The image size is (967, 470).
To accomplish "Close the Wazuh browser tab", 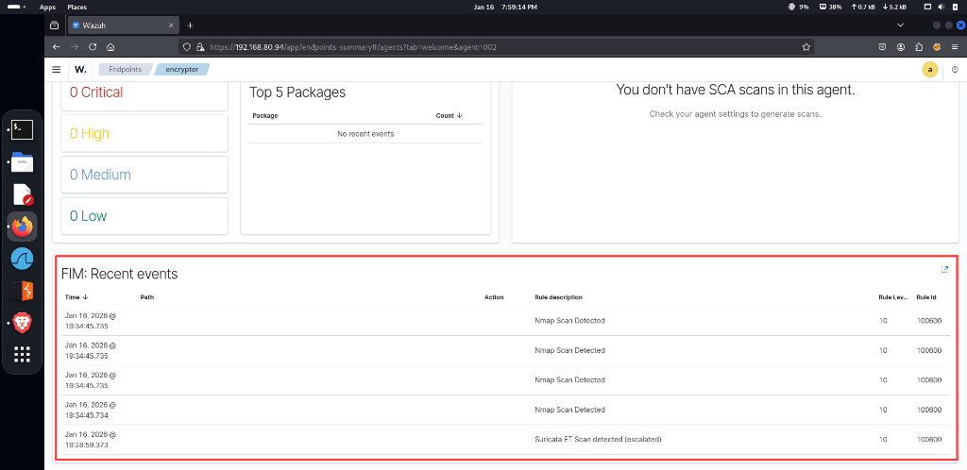I will (172, 25).
